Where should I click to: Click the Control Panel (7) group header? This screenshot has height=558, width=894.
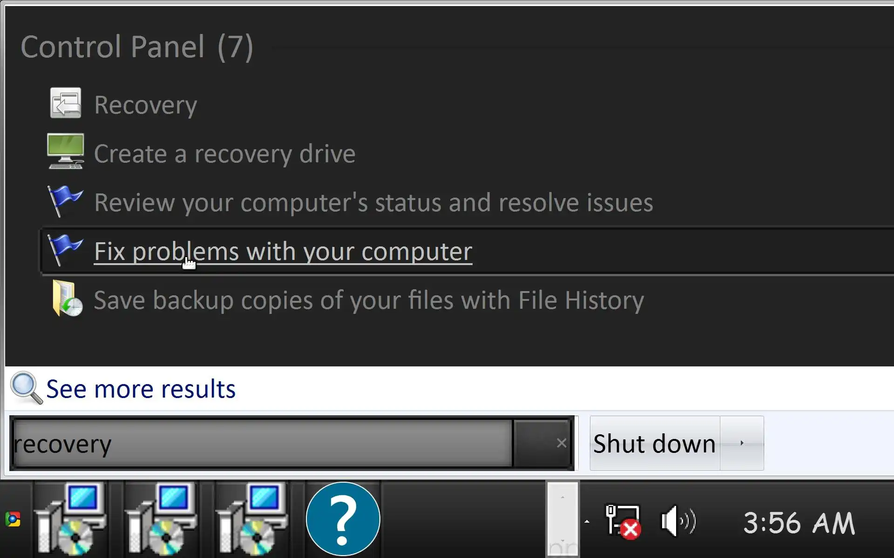pos(137,47)
